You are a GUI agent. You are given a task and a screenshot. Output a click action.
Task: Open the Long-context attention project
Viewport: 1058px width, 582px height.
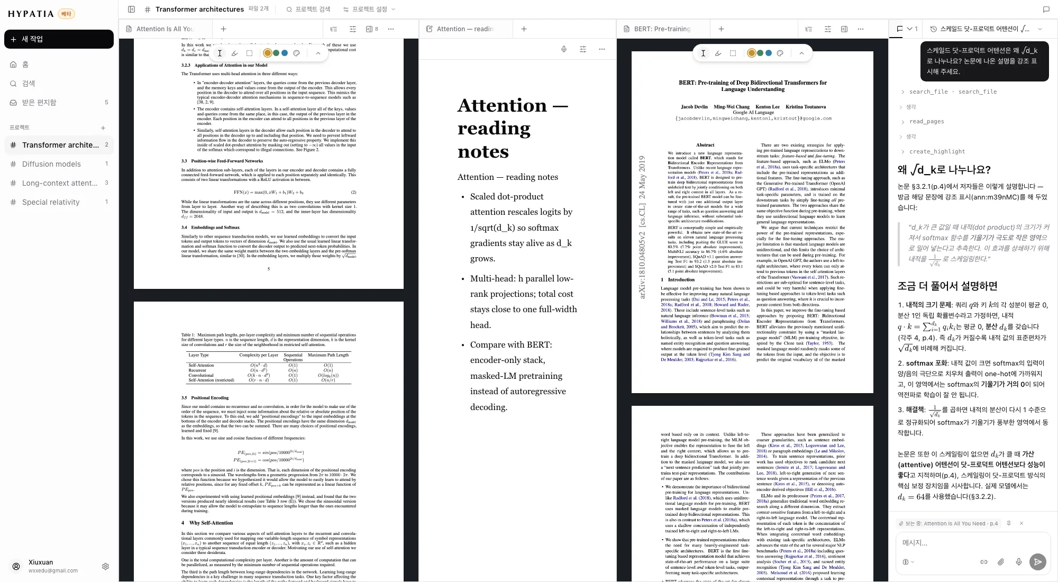tap(59, 183)
